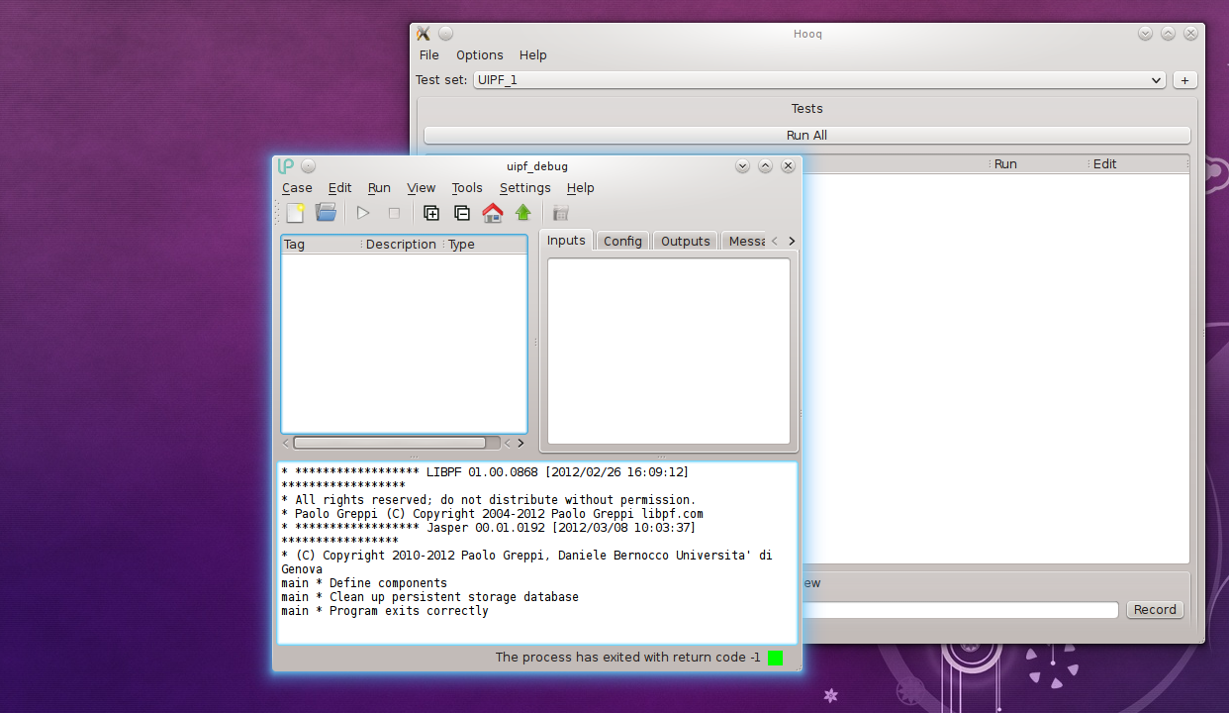Click the collapse all (minus) icon

click(462, 213)
